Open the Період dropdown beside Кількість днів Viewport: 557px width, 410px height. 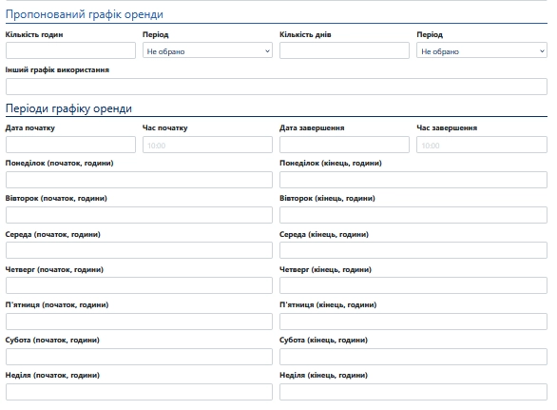click(x=482, y=50)
